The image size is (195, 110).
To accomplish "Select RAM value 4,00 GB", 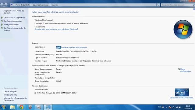I will [x=59, y=54].
